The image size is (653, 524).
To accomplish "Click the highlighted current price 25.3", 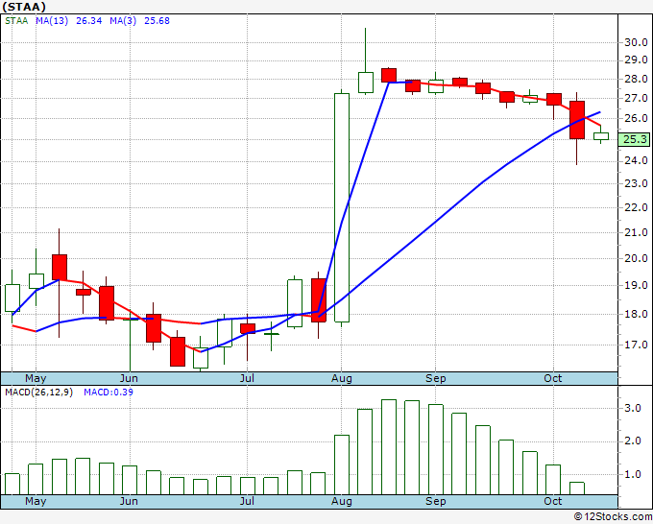I will click(634, 139).
